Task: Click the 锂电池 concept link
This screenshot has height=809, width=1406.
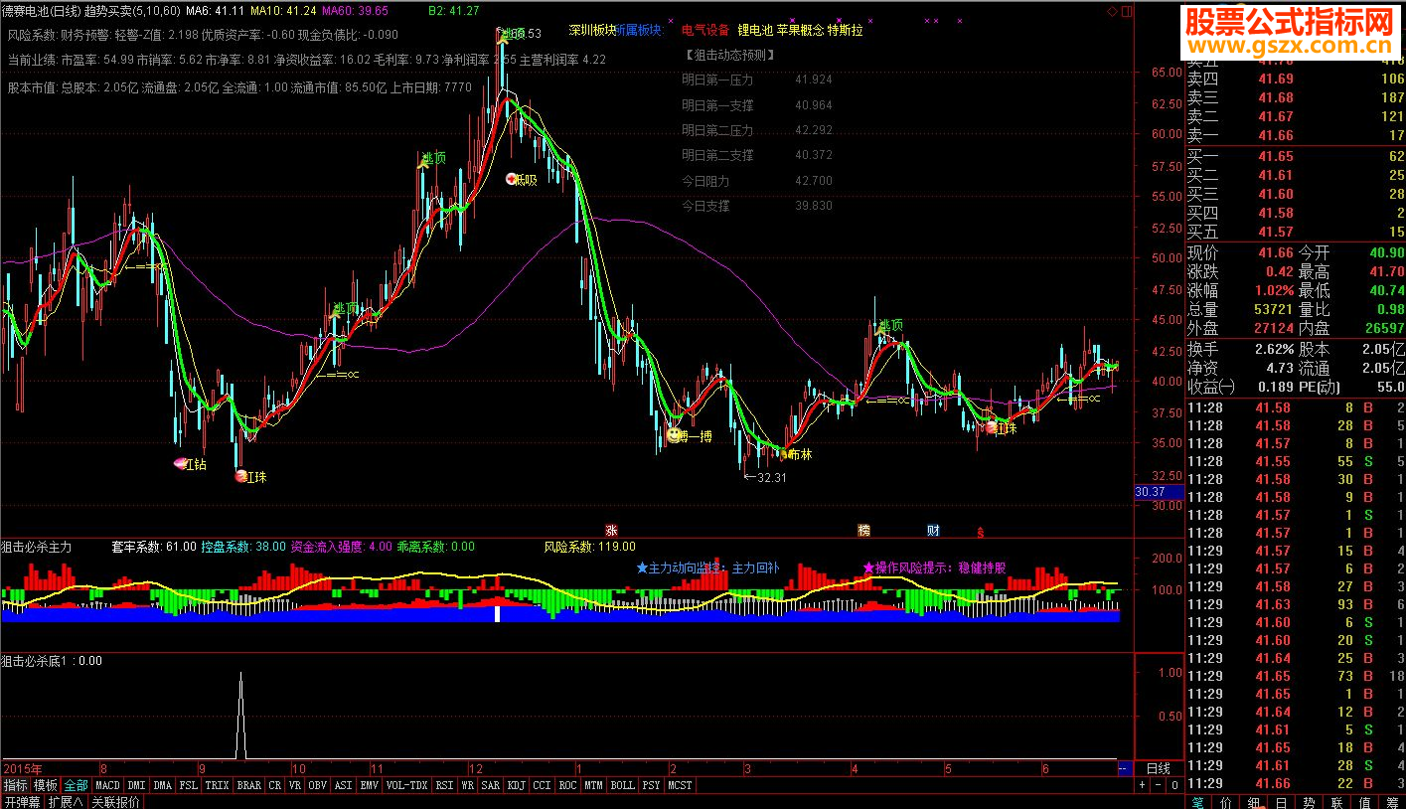Action: tap(754, 30)
